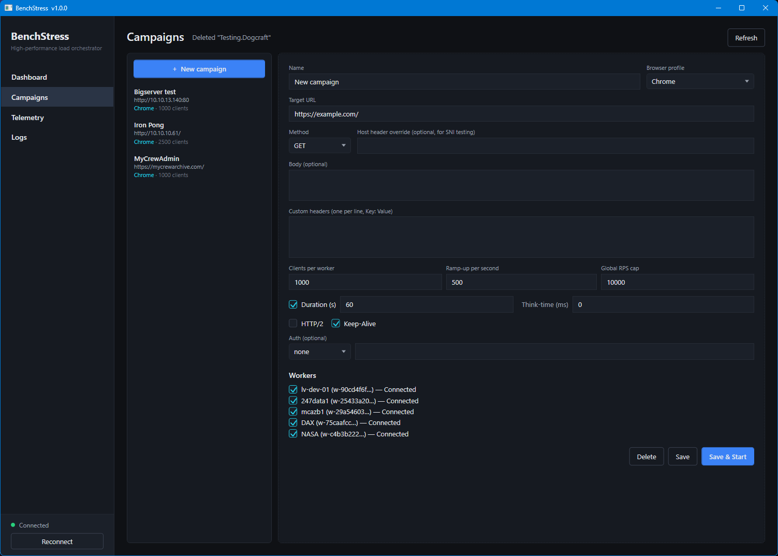The width and height of the screenshot is (778, 556).
Task: Click the Deleted "Testing.Dogcraft" status message
Action: point(231,38)
